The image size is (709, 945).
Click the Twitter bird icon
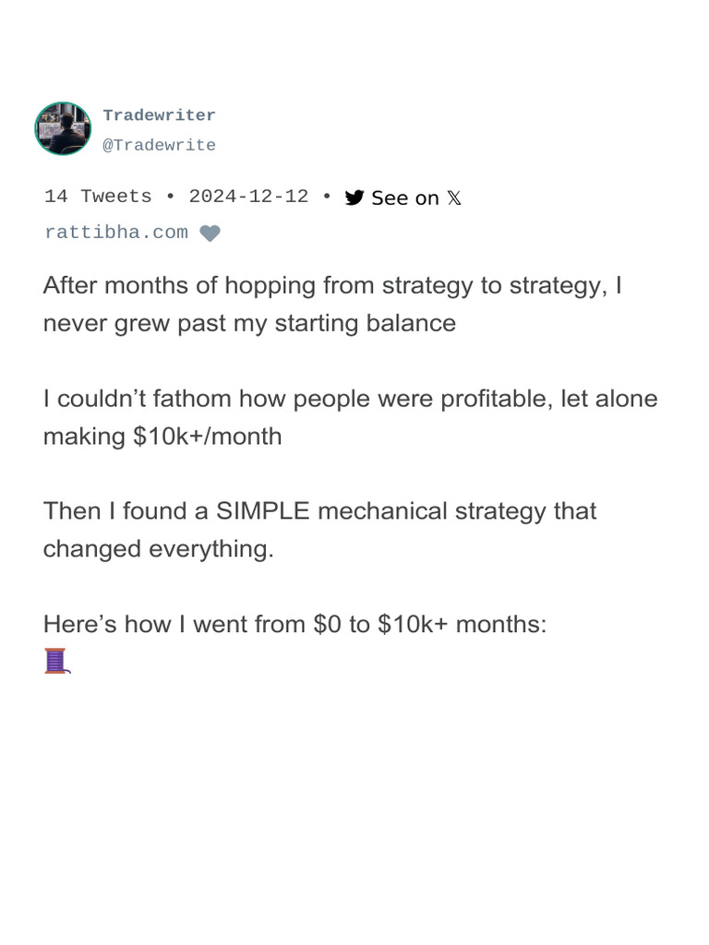354,197
